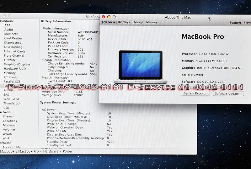Select Fibre Channel in the sidebar
The width and height of the screenshot is (251, 169).
pyautogui.click(x=14, y=56)
